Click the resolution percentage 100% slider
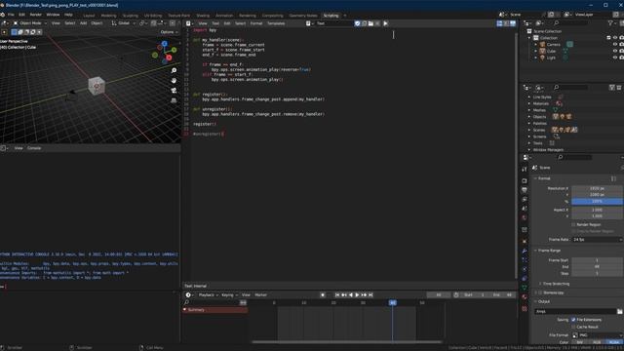This screenshot has width=624, height=351. click(x=597, y=202)
